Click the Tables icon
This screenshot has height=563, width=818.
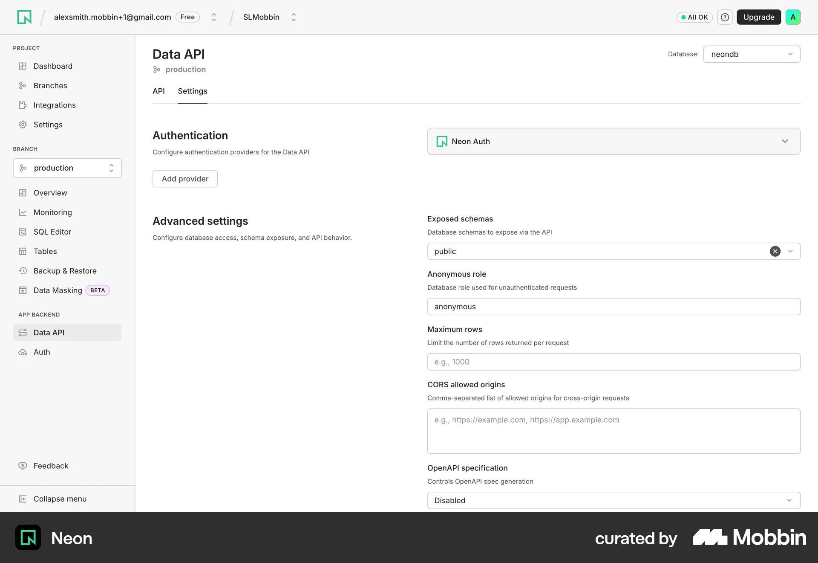(23, 251)
